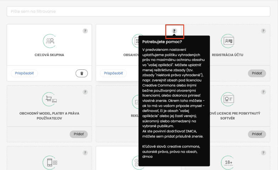Open help on the mobile devices card
278x170 pixels.
pos(85,153)
